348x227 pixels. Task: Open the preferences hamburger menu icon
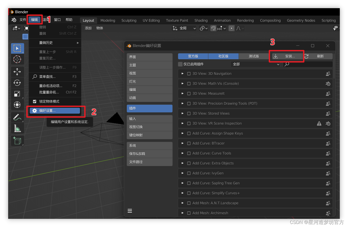click(130, 211)
